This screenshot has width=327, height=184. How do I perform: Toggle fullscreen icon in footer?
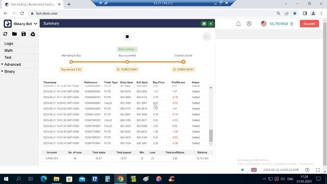pyautogui.click(x=318, y=170)
